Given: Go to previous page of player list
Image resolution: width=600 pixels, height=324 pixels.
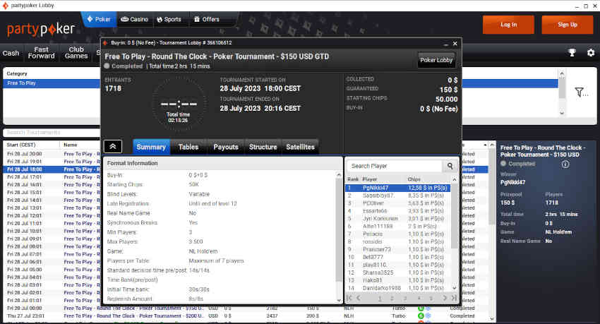Looking at the screenshot, I should (359, 298).
